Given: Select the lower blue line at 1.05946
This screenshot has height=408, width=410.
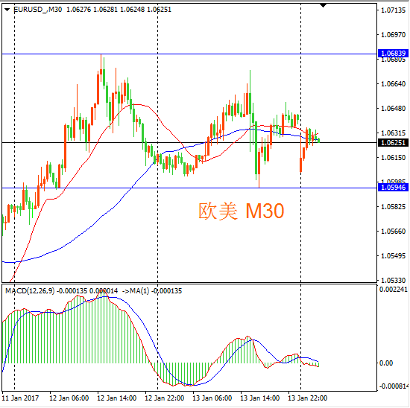Looking at the screenshot, I should click(189, 188).
